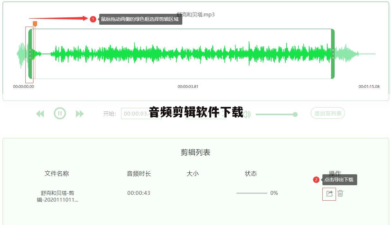Click the orange playhead marker

(x=35, y=24)
